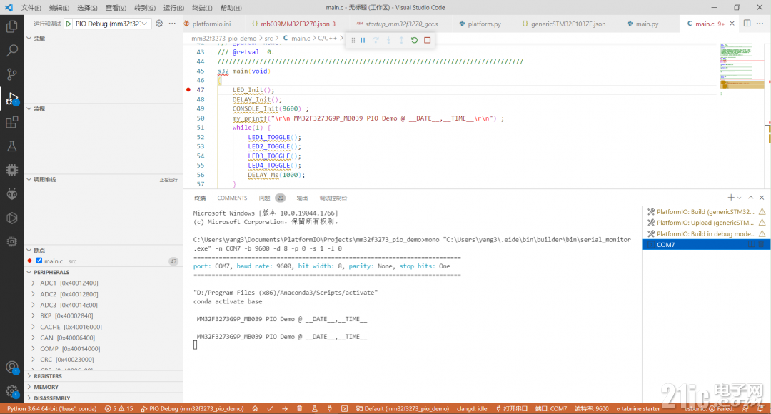771x414 pixels.
Task: Open the 文件(F) menu
Action: click(x=31, y=8)
